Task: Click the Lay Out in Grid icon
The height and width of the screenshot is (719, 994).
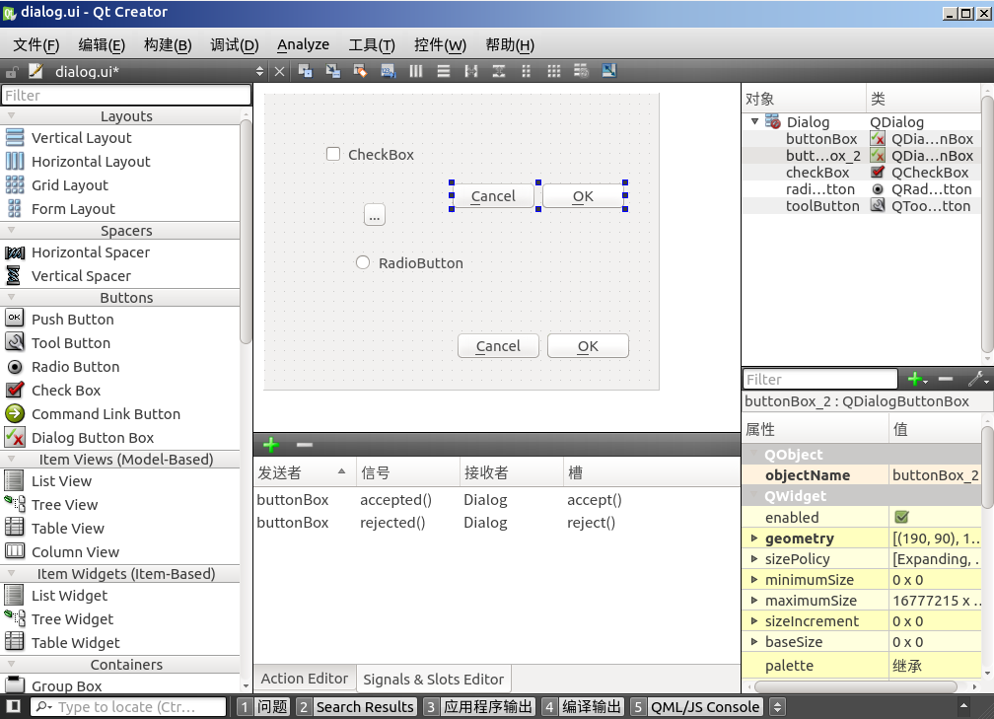Action: (552, 70)
